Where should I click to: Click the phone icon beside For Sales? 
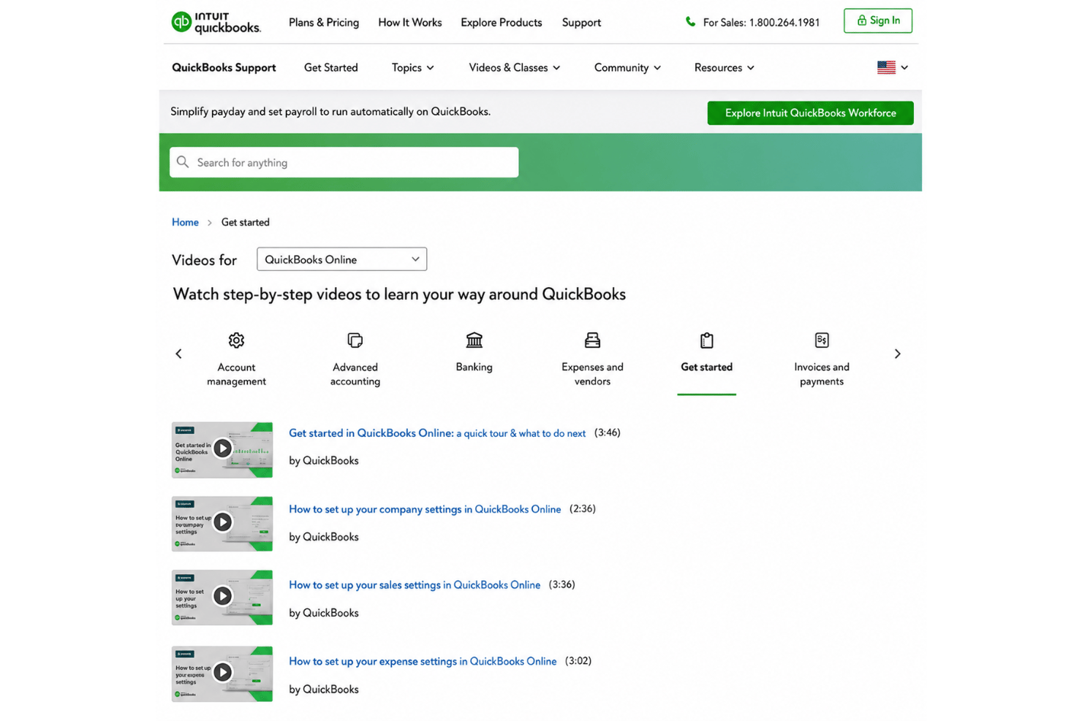(x=690, y=22)
